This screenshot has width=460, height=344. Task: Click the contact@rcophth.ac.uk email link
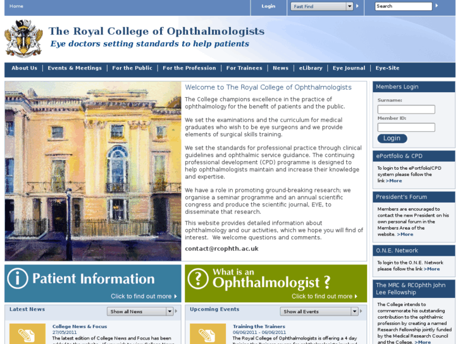pos(221,249)
